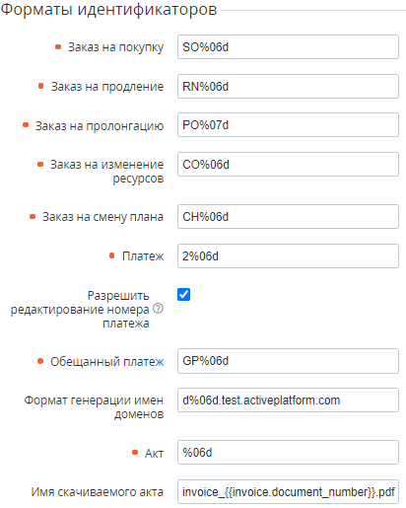
Task: Click the Разрешить редактирование номера платежа label
Action: click(x=80, y=310)
